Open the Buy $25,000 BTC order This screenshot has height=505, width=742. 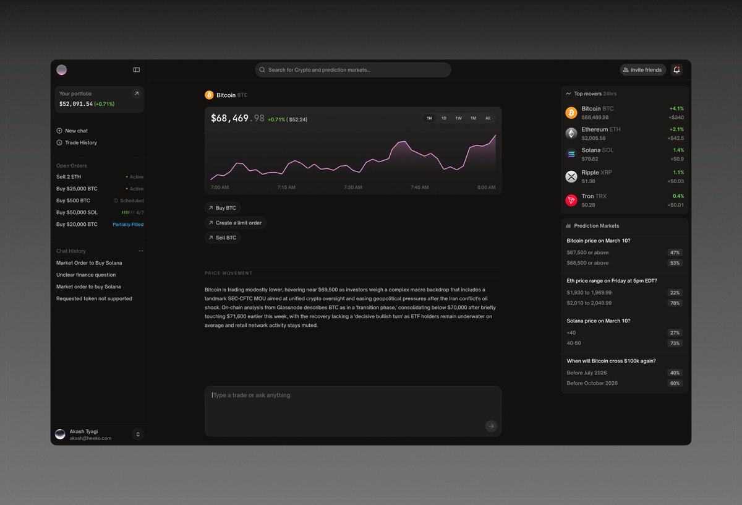pyautogui.click(x=100, y=189)
